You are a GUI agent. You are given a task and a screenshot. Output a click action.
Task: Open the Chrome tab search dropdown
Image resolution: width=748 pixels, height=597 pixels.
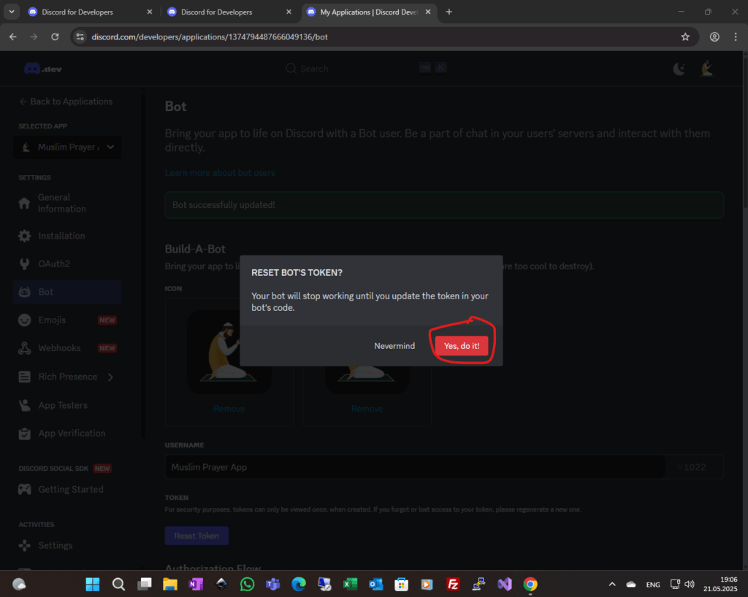tap(12, 12)
